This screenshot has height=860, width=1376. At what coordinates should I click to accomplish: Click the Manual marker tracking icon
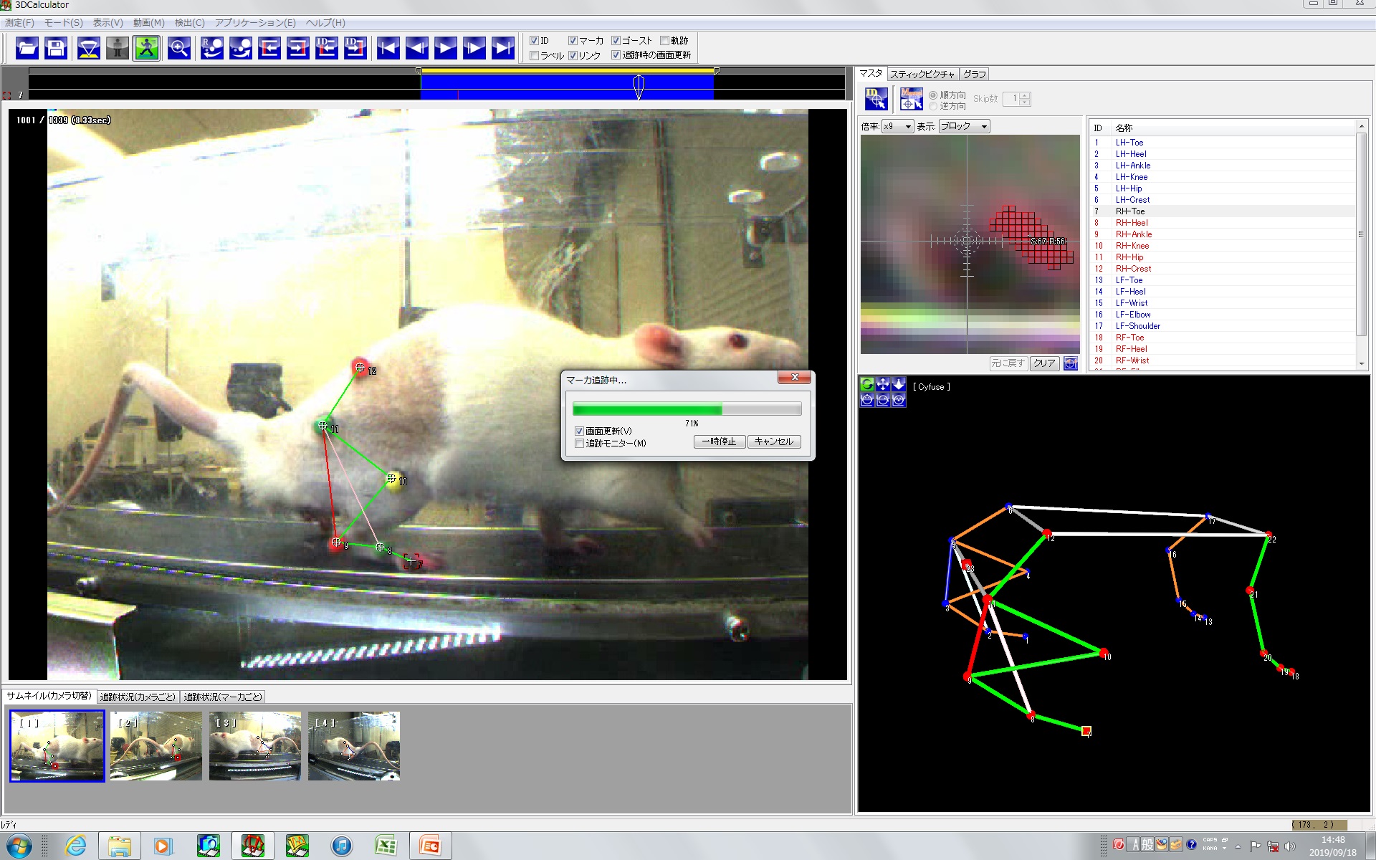[x=911, y=99]
